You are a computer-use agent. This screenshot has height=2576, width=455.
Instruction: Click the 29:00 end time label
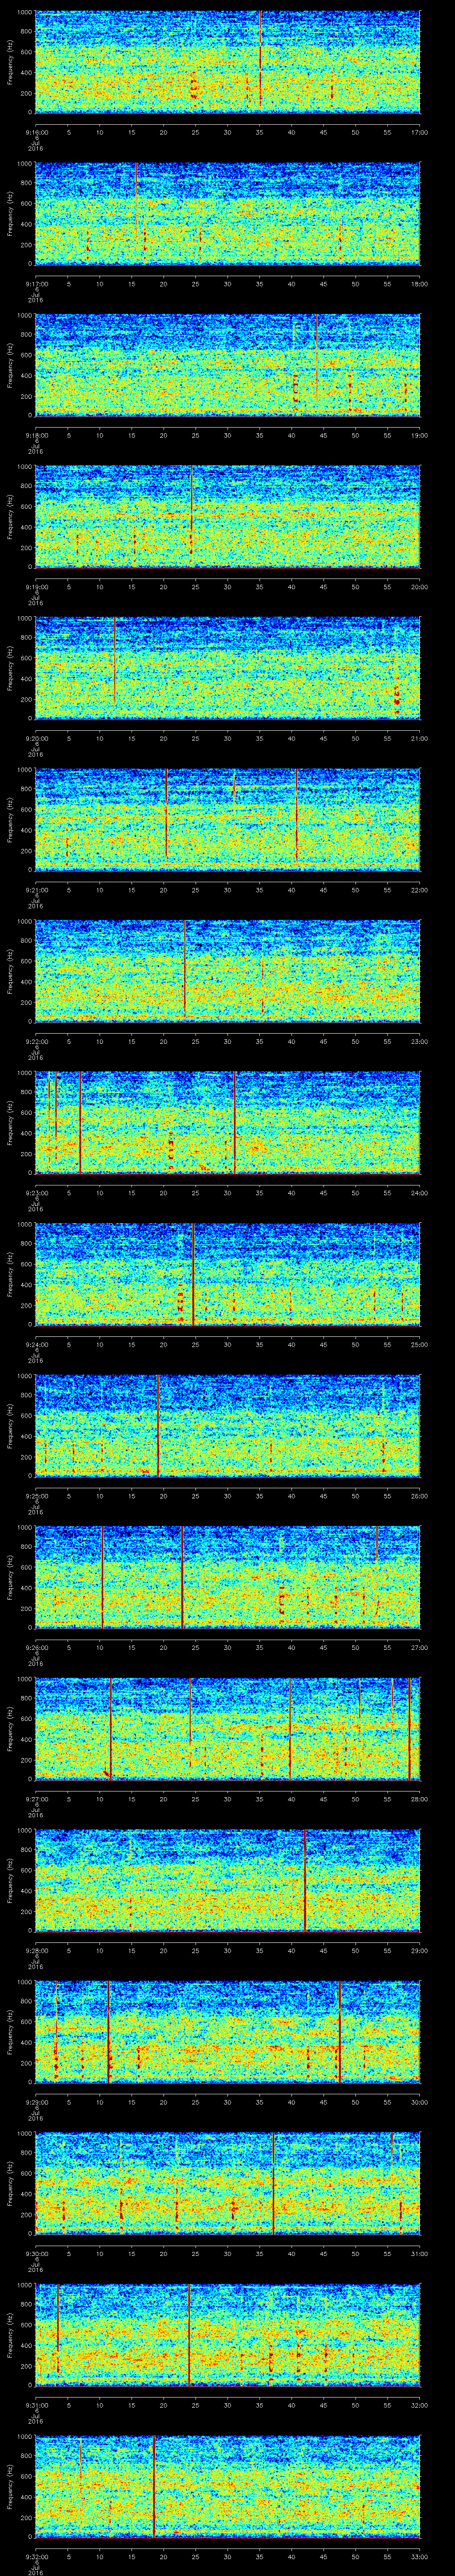tap(420, 1950)
